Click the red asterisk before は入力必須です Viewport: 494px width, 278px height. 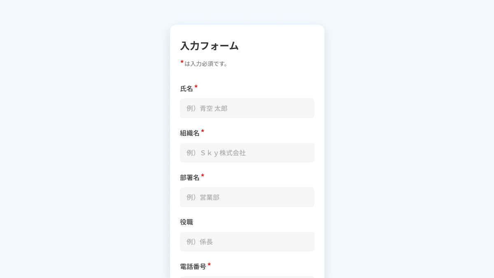coord(182,62)
